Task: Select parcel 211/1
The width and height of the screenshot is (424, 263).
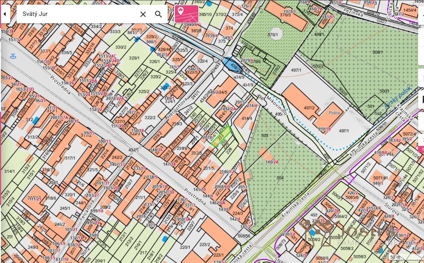Action: coord(140,197)
